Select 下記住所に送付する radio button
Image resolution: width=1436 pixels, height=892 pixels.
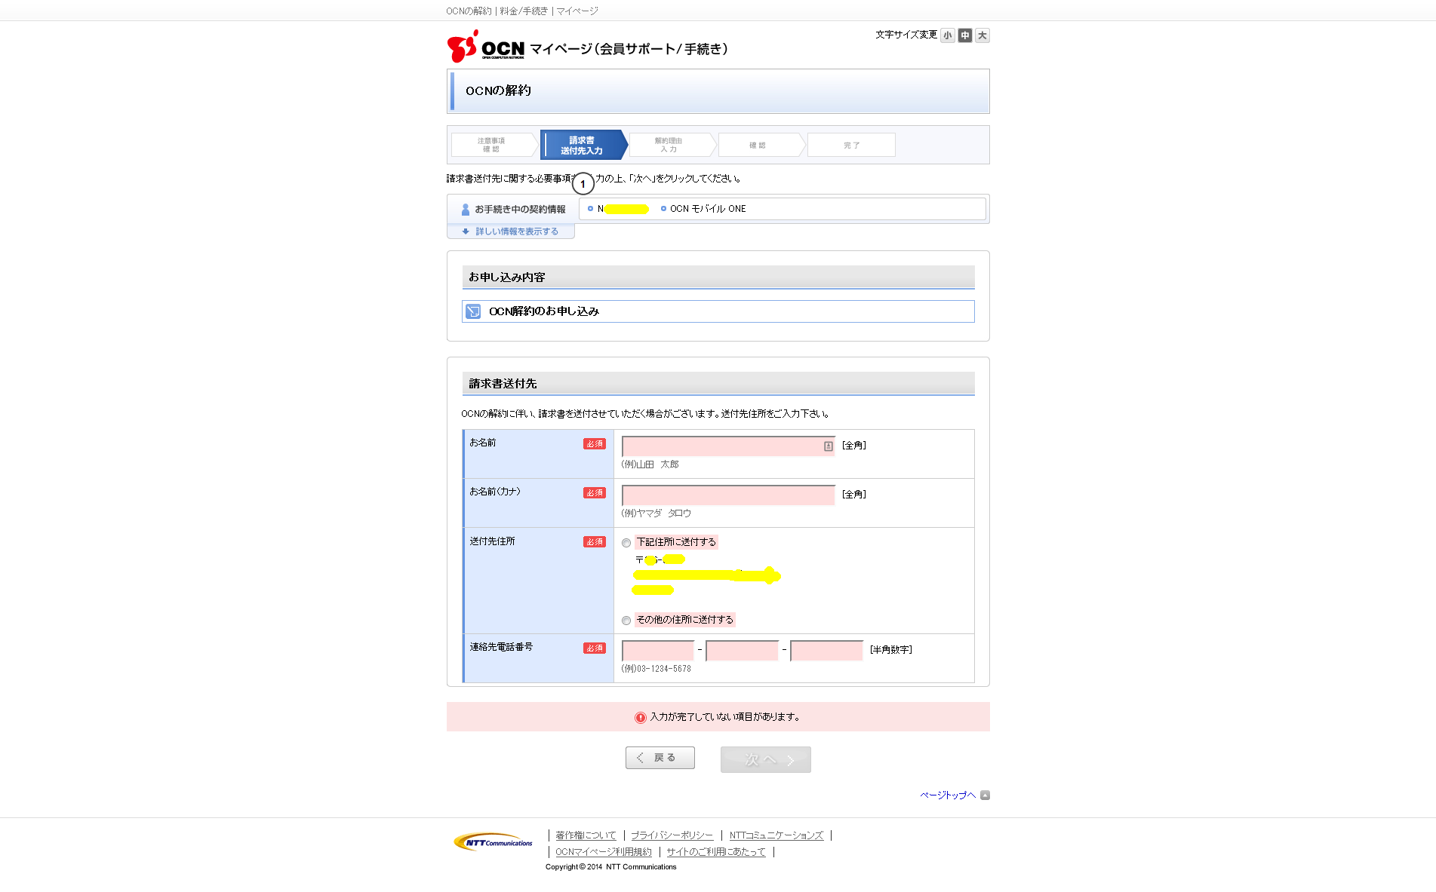(x=626, y=543)
